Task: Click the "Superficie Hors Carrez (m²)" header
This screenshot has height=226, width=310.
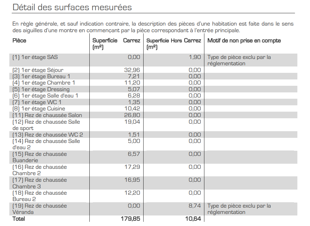Action: click(174, 44)
